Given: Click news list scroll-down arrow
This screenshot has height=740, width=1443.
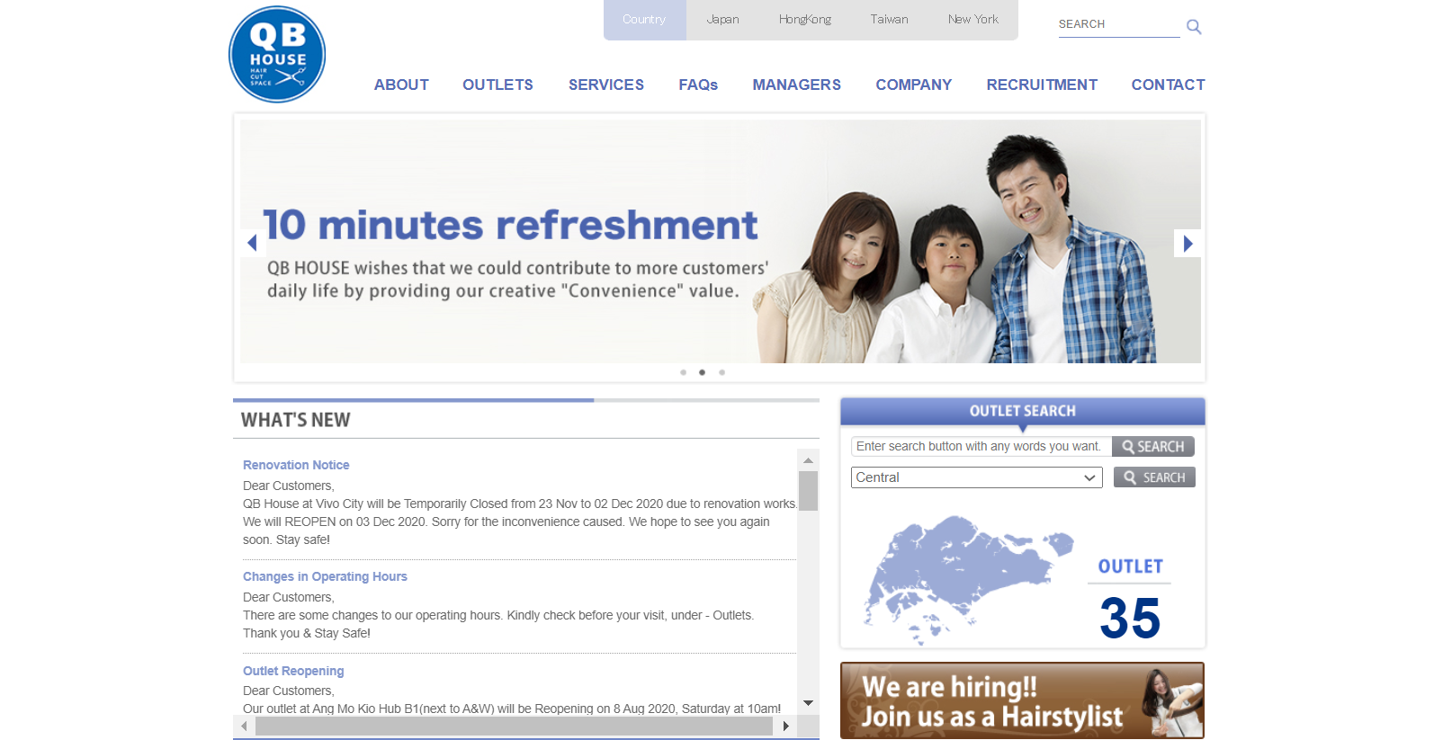Looking at the screenshot, I should click(808, 703).
